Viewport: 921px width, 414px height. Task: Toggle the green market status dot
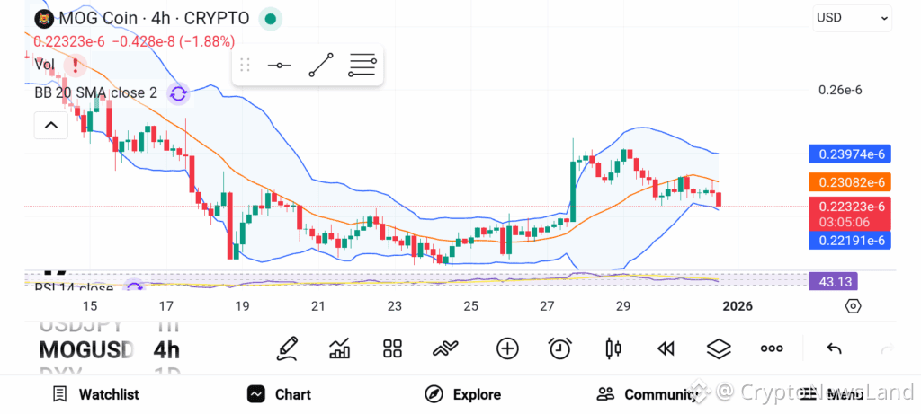pyautogui.click(x=270, y=19)
